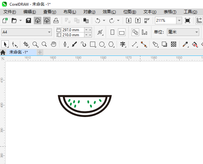Click the Export icon
The height and width of the screenshot is (164, 203).
point(138,20)
